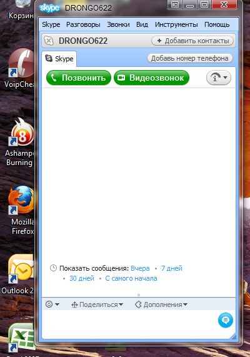Click the send message chat bubble icon

(226, 320)
